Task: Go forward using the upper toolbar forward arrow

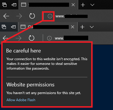Action: tap(19, 16)
